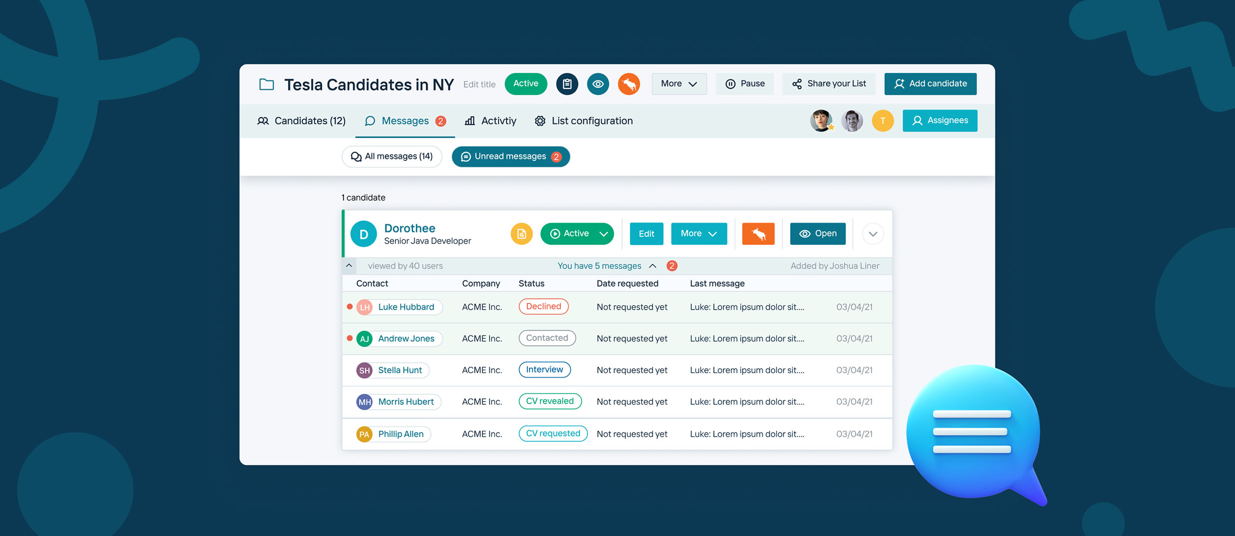Toggle the Unread messages filter
Screen dimensions: 1235x536
[x=510, y=157]
